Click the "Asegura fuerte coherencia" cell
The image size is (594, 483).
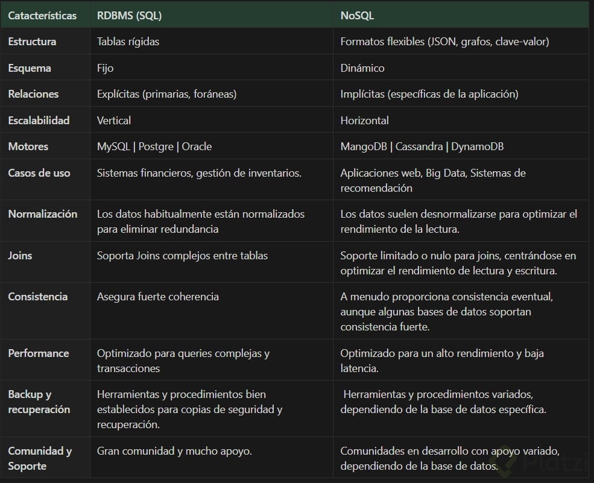[x=157, y=297]
